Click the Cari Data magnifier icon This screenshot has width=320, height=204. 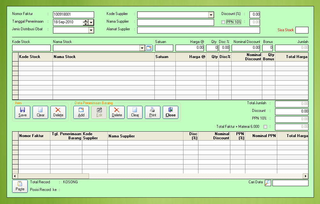pos(268,183)
